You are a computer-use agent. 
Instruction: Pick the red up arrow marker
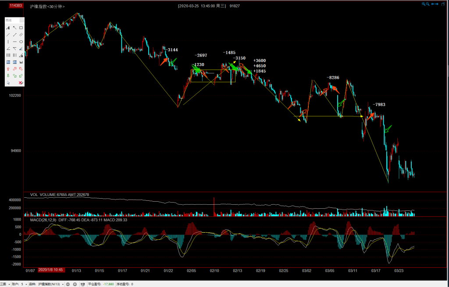tap(8, 69)
